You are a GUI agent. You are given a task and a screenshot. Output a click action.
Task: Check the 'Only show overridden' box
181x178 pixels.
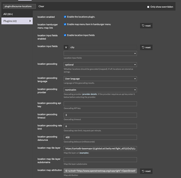coord(148,7)
